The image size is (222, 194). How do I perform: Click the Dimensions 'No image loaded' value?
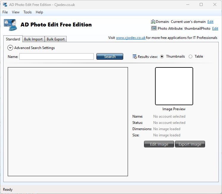167,129
